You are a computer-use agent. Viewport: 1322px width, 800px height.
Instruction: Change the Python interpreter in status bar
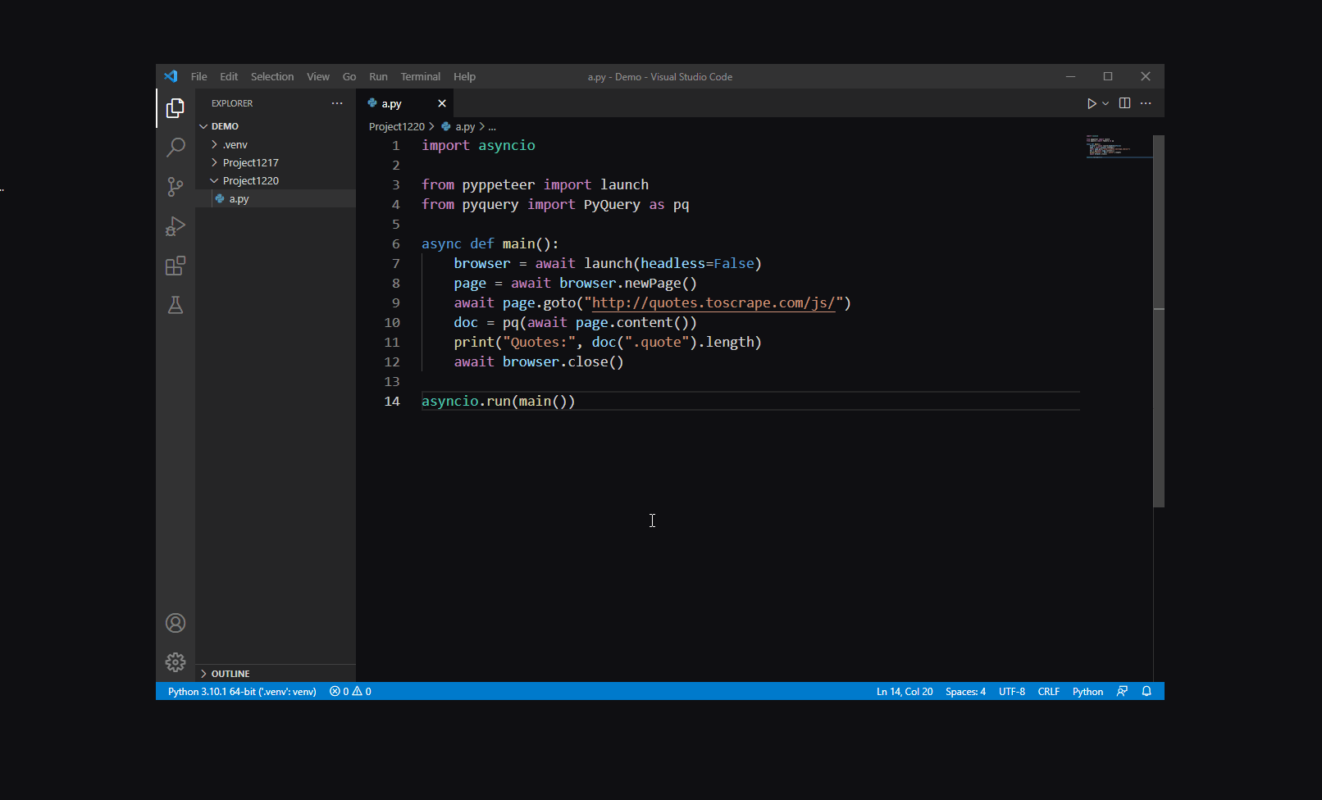click(x=241, y=691)
